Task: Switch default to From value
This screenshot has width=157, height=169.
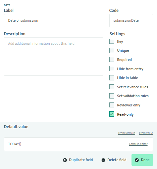Action: click(x=146, y=133)
